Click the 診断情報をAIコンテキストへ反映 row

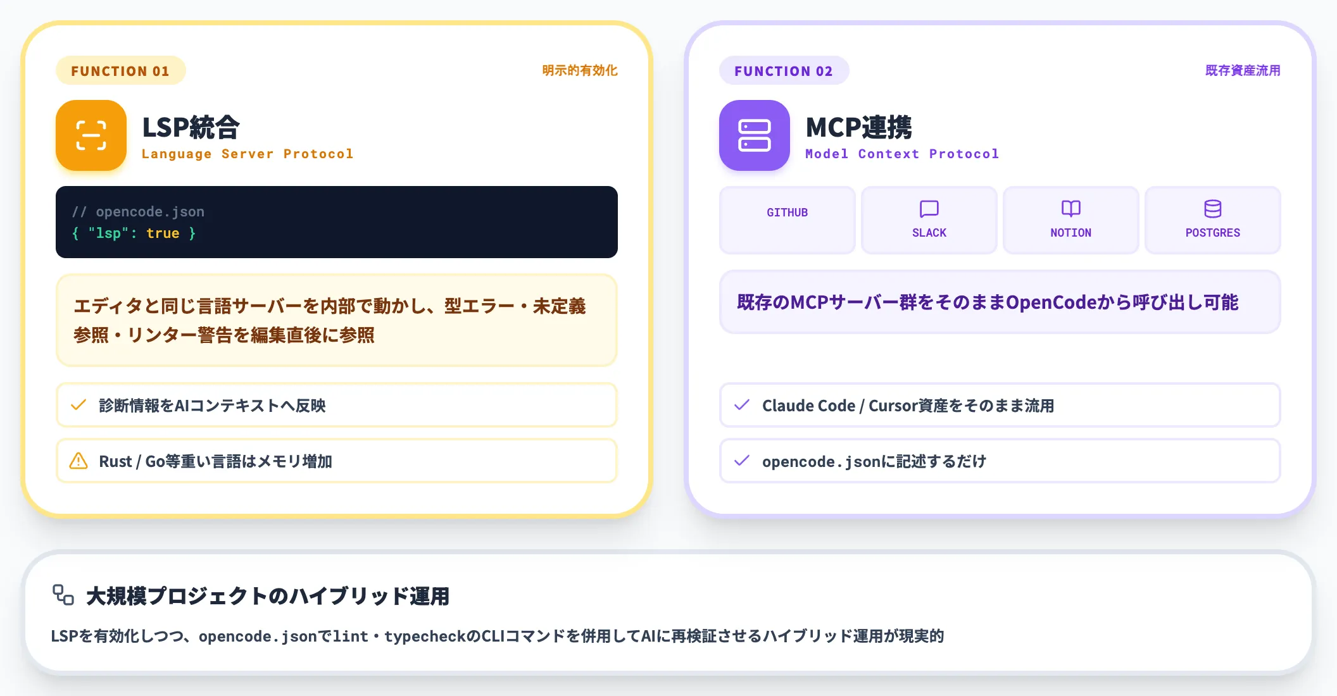tap(337, 405)
